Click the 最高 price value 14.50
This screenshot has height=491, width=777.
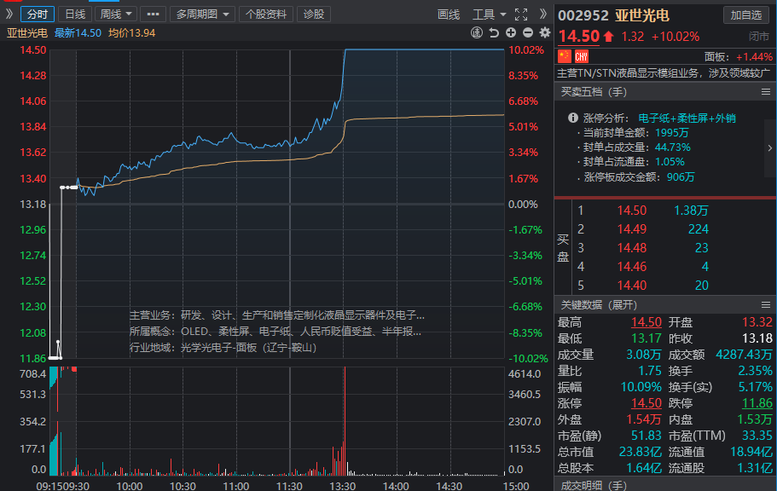647,322
